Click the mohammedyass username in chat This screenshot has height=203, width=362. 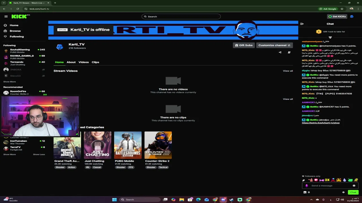coord(312,41)
